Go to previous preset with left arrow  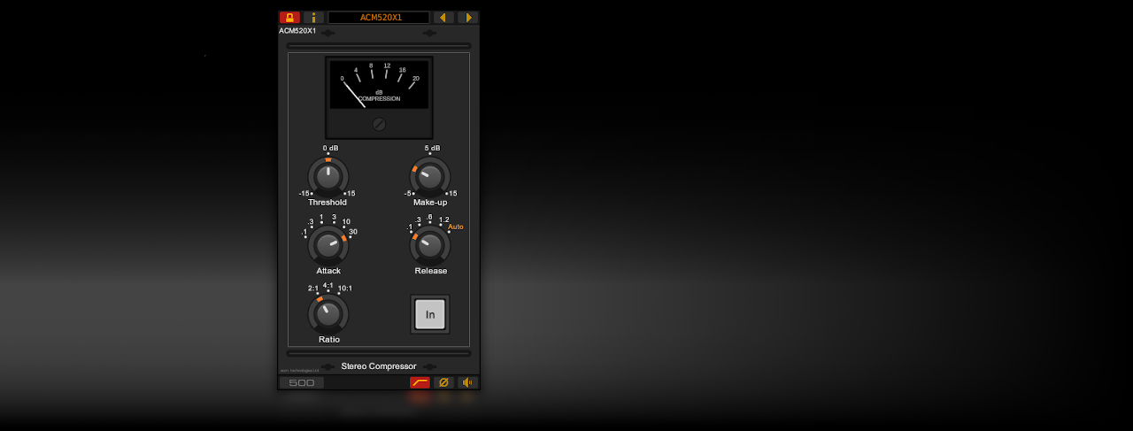coord(443,18)
